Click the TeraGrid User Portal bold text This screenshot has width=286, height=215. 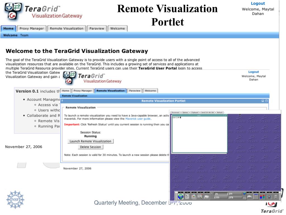click(158, 68)
